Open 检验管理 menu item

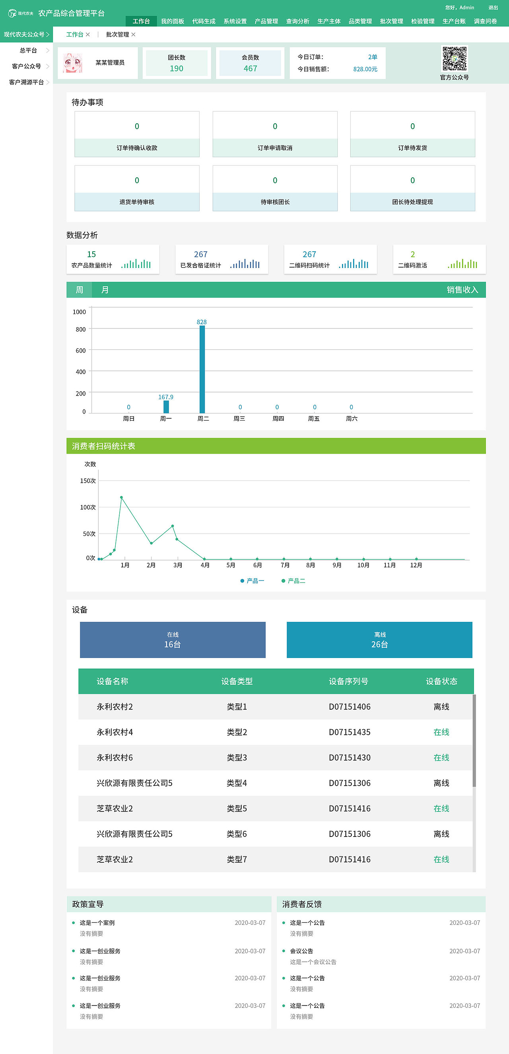point(423,21)
